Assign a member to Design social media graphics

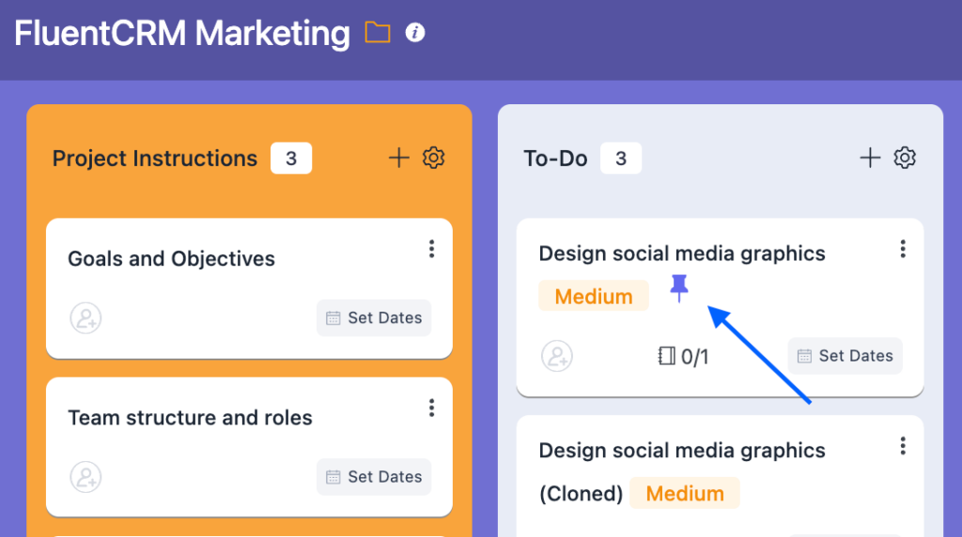(557, 356)
